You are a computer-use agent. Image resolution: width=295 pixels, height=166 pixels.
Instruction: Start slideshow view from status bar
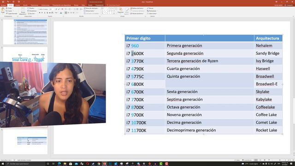pyautogui.click(x=269, y=160)
